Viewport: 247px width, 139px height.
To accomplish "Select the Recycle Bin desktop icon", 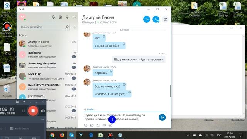I will tap(7, 91).
